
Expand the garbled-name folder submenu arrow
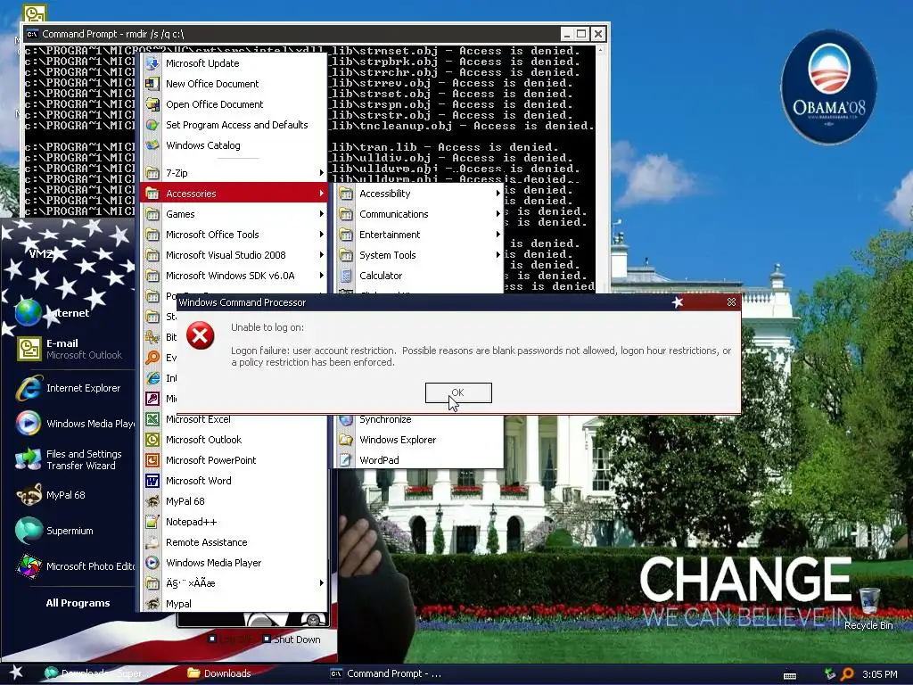[321, 583]
